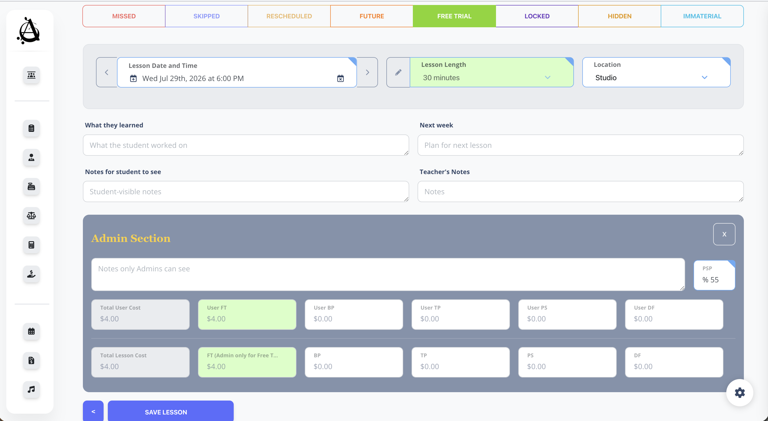Click the User DF amount field
The image size is (768, 421).
[674, 315]
